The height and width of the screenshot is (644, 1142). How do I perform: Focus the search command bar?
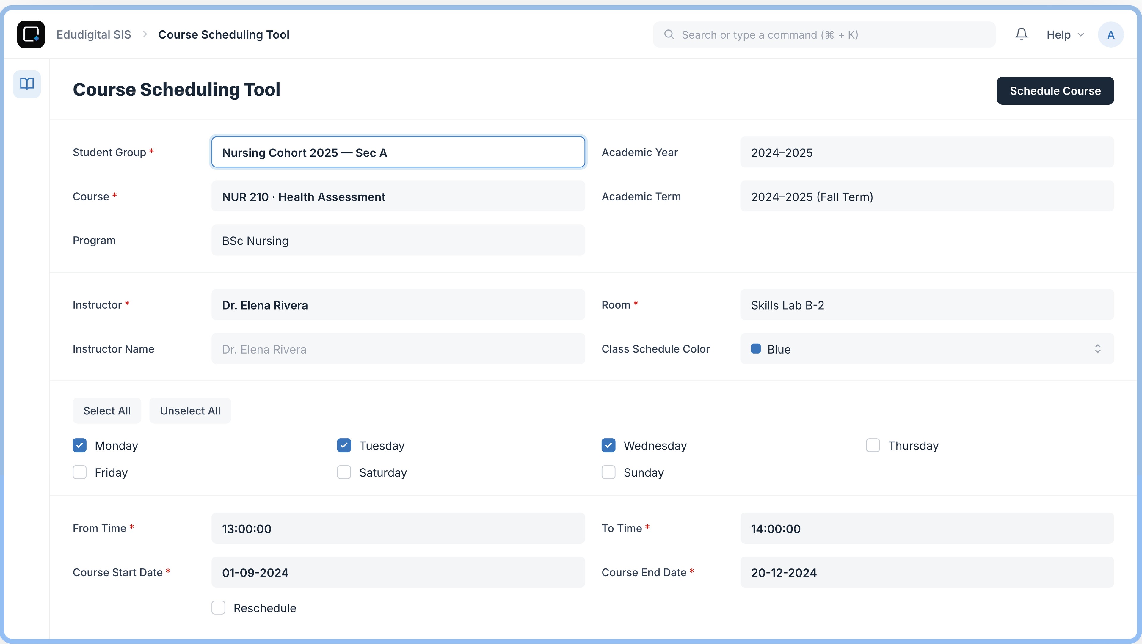[824, 34]
